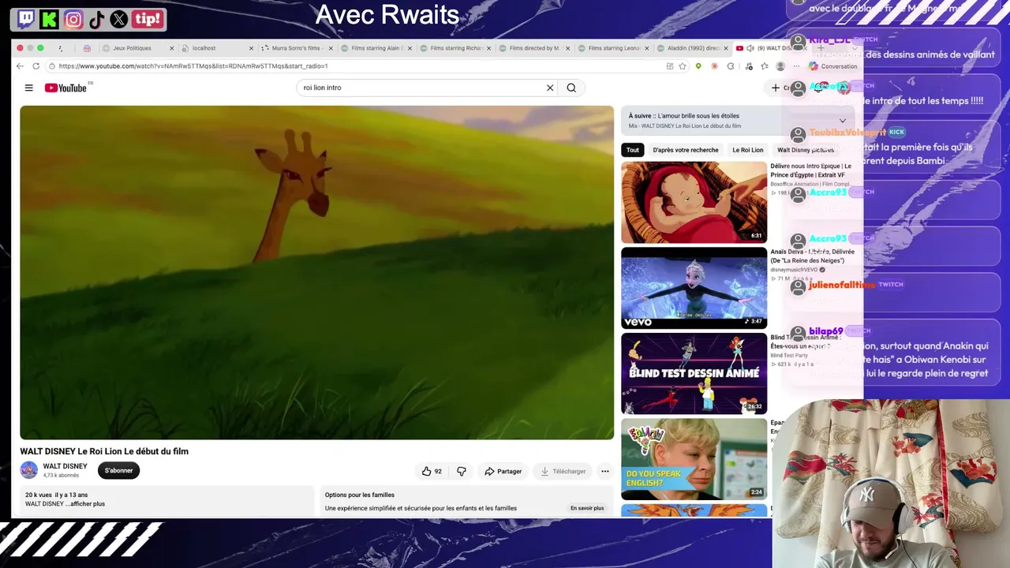Go back with the browser back arrow
Image resolution: width=1010 pixels, height=568 pixels.
point(20,66)
